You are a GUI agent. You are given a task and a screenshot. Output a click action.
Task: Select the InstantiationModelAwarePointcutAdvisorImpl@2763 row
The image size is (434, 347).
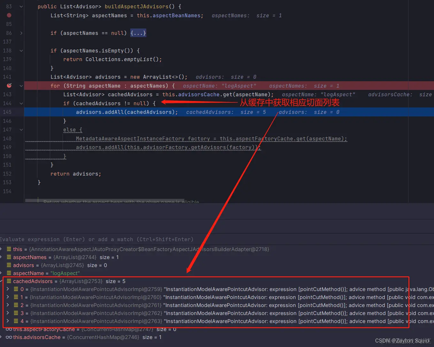tap(217, 321)
